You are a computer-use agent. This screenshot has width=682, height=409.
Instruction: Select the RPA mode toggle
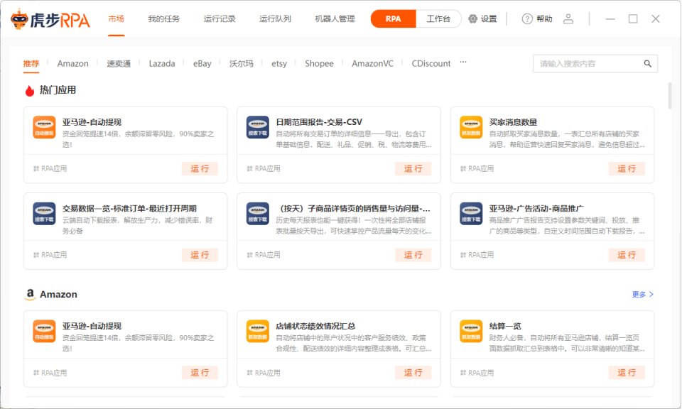[x=393, y=18]
